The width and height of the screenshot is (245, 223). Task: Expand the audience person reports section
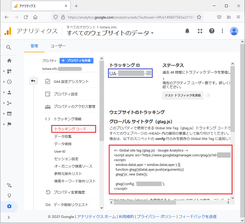(9, 92)
